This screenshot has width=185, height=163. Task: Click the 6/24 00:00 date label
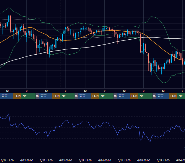[x=104, y=160]
